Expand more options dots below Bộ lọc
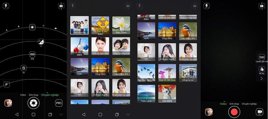The image size is (268, 119). (262, 79)
